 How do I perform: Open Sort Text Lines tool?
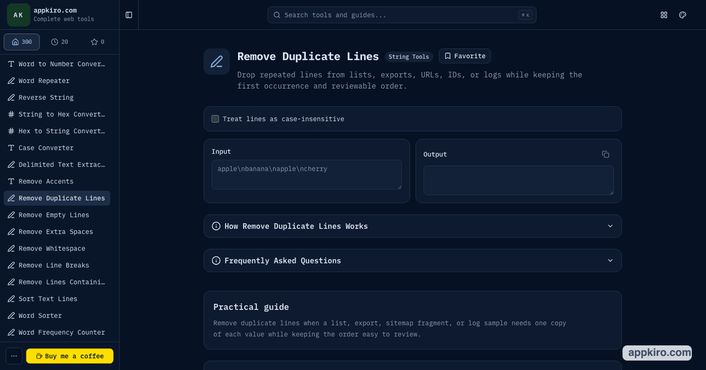tap(57, 299)
